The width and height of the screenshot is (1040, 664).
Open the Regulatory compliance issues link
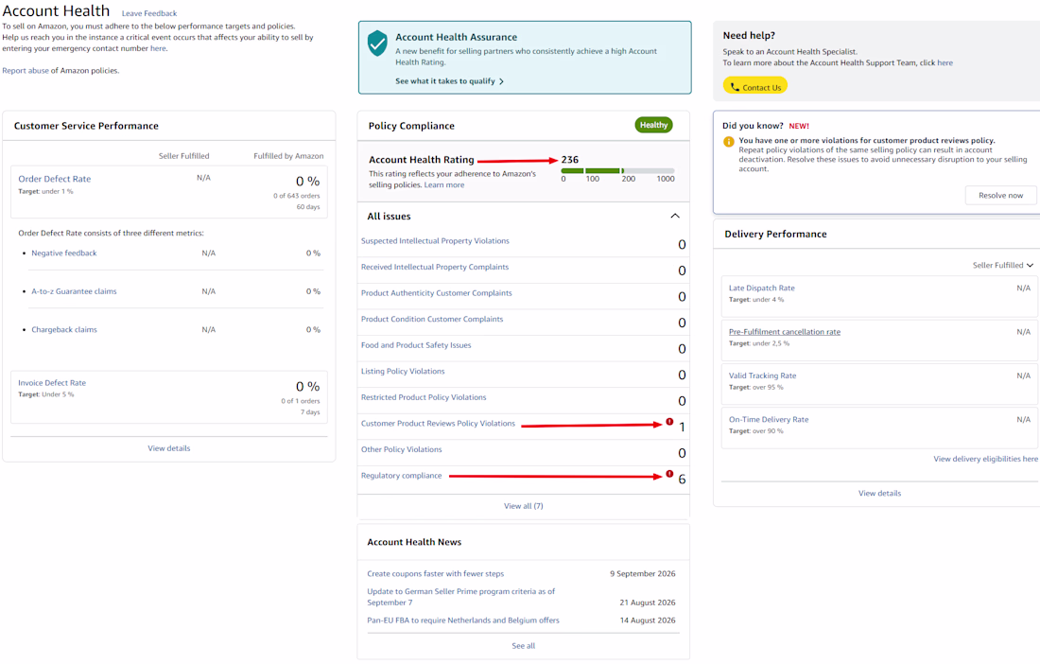pyautogui.click(x=401, y=476)
